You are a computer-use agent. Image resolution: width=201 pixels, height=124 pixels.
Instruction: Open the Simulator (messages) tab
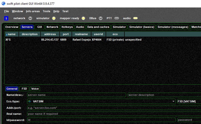(x=173, y=27)
